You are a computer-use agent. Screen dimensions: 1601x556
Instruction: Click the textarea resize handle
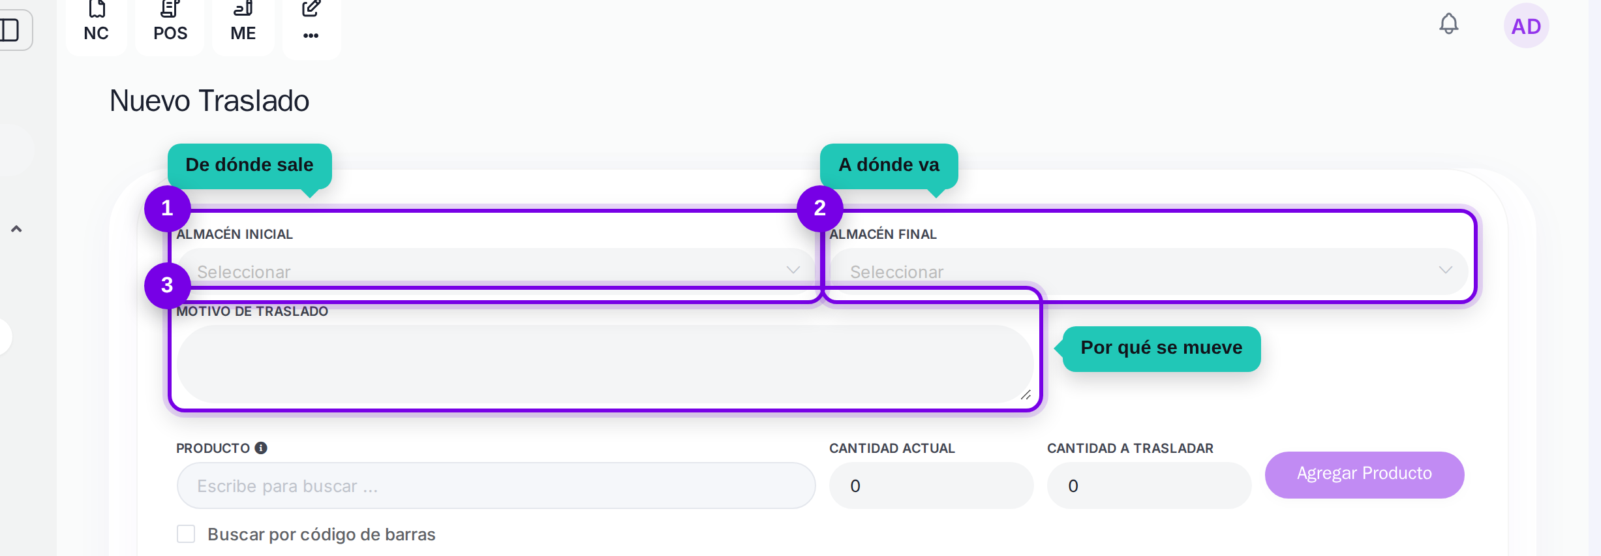[x=1026, y=395]
